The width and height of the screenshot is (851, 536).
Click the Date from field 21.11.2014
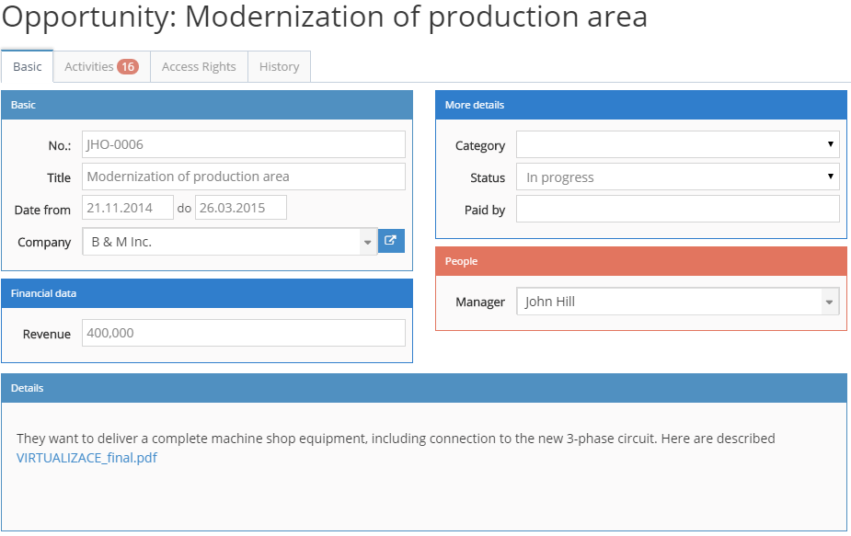point(128,208)
